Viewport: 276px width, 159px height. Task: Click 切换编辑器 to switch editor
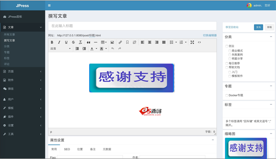210,35
